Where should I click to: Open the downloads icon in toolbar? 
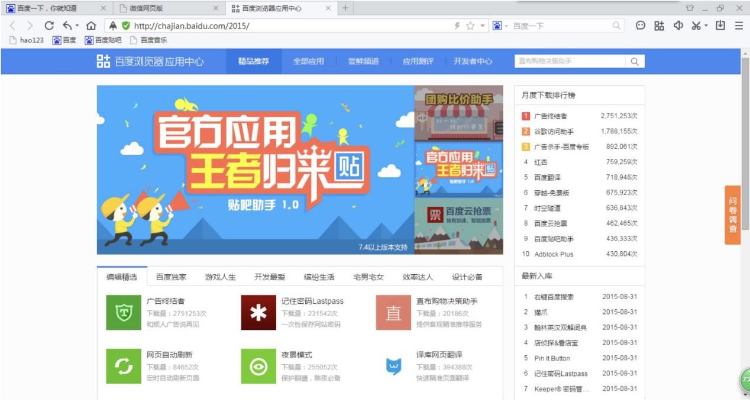[x=720, y=26]
